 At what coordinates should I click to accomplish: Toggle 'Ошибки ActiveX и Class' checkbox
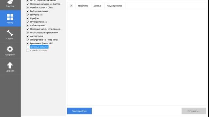(27, 7)
